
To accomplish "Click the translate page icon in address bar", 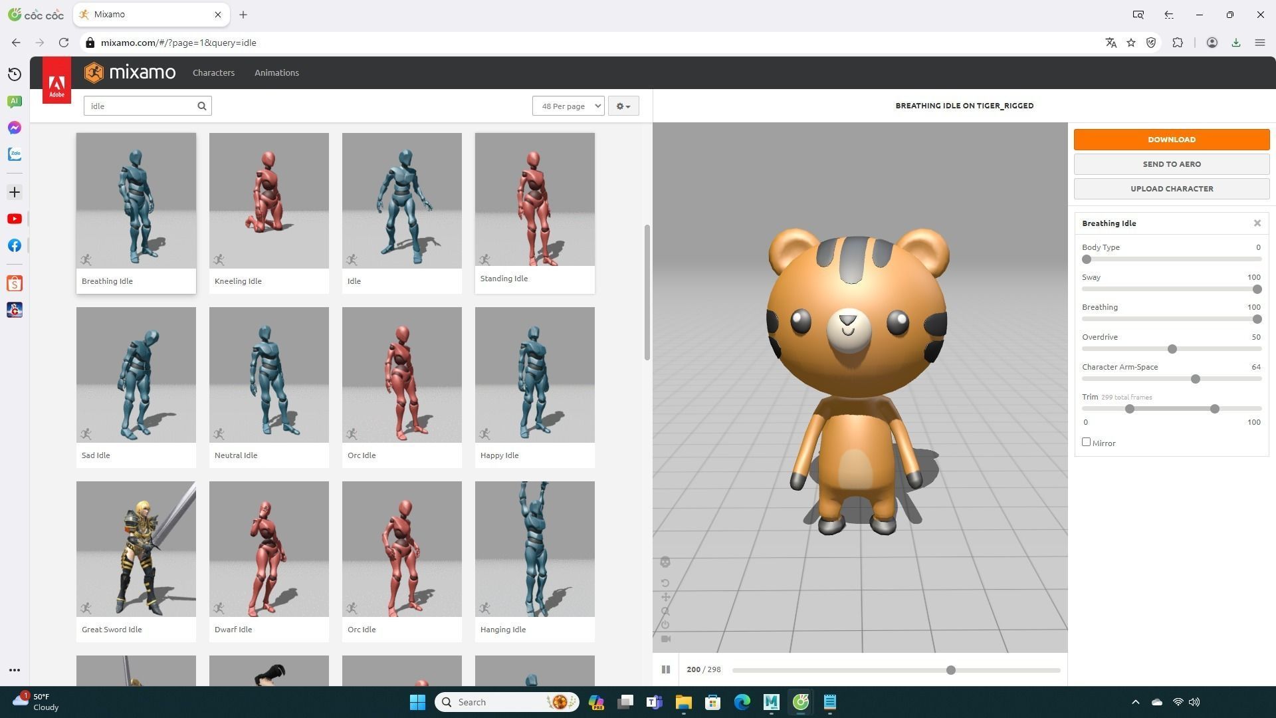I will tap(1111, 43).
